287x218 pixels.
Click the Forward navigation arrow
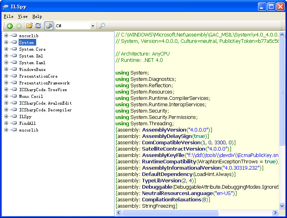pyautogui.click(x=18, y=26)
